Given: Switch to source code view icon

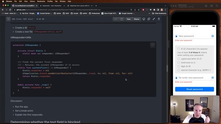Looking at the screenshot, I should tap(116, 19).
